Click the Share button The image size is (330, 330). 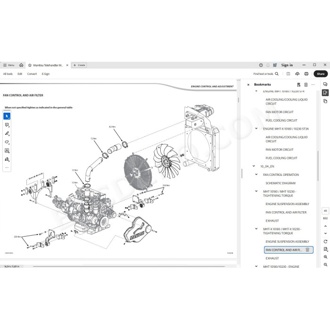coord(321,74)
